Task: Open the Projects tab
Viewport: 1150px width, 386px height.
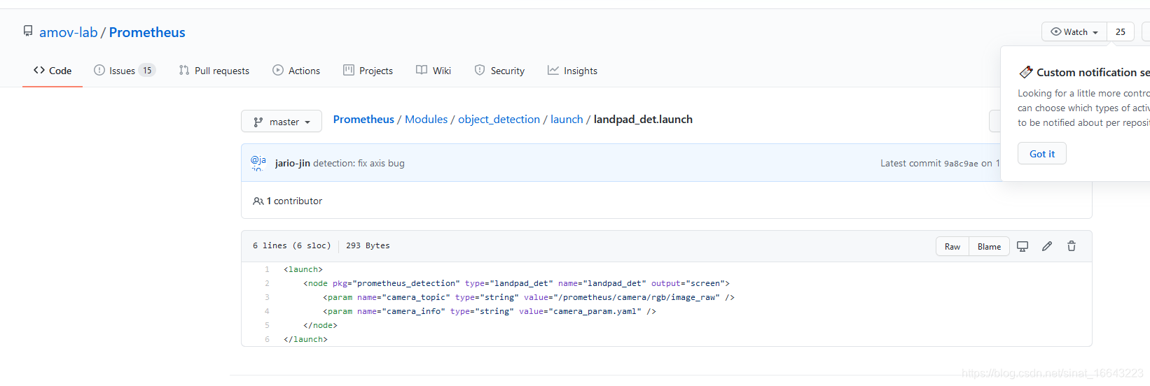Action: pos(368,71)
